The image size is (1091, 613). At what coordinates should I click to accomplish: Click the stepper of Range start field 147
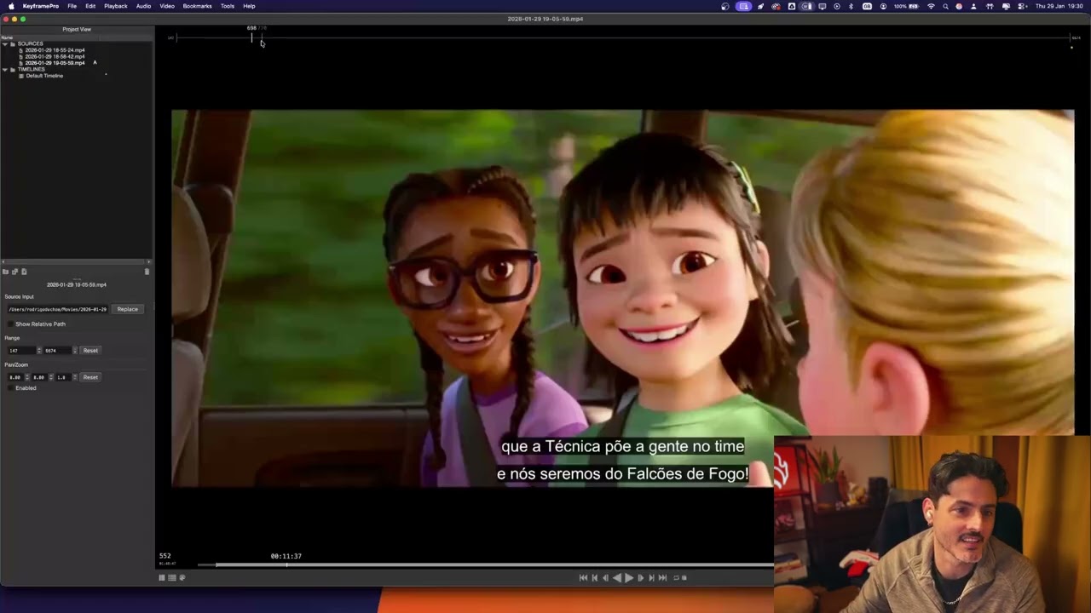[x=39, y=351]
